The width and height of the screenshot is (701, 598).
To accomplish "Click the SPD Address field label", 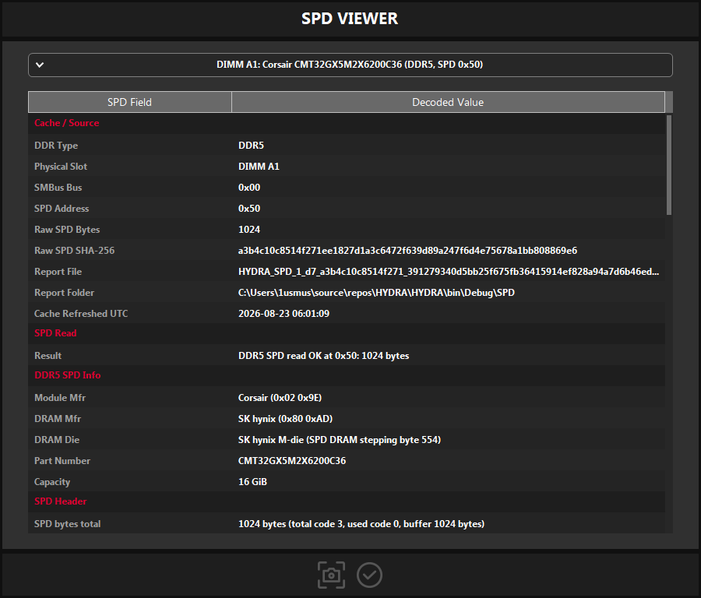I will click(x=62, y=208).
